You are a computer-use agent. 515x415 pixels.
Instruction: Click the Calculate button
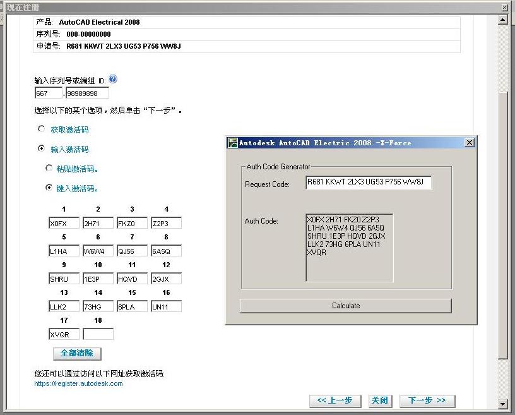345,306
